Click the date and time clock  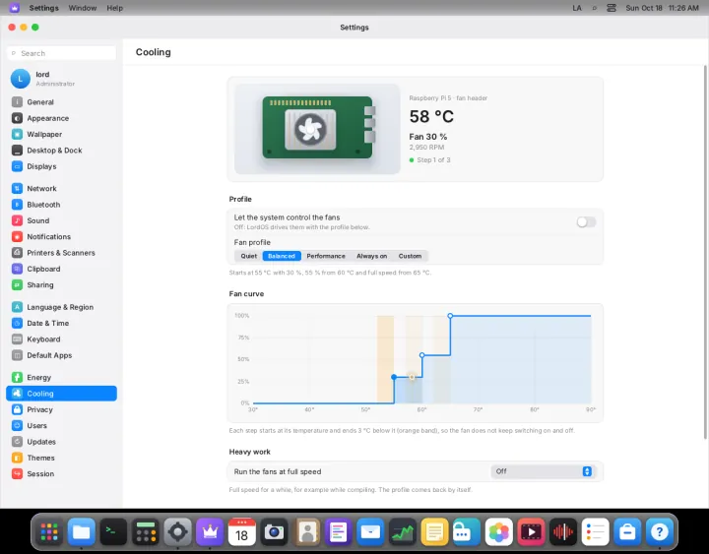(x=662, y=8)
